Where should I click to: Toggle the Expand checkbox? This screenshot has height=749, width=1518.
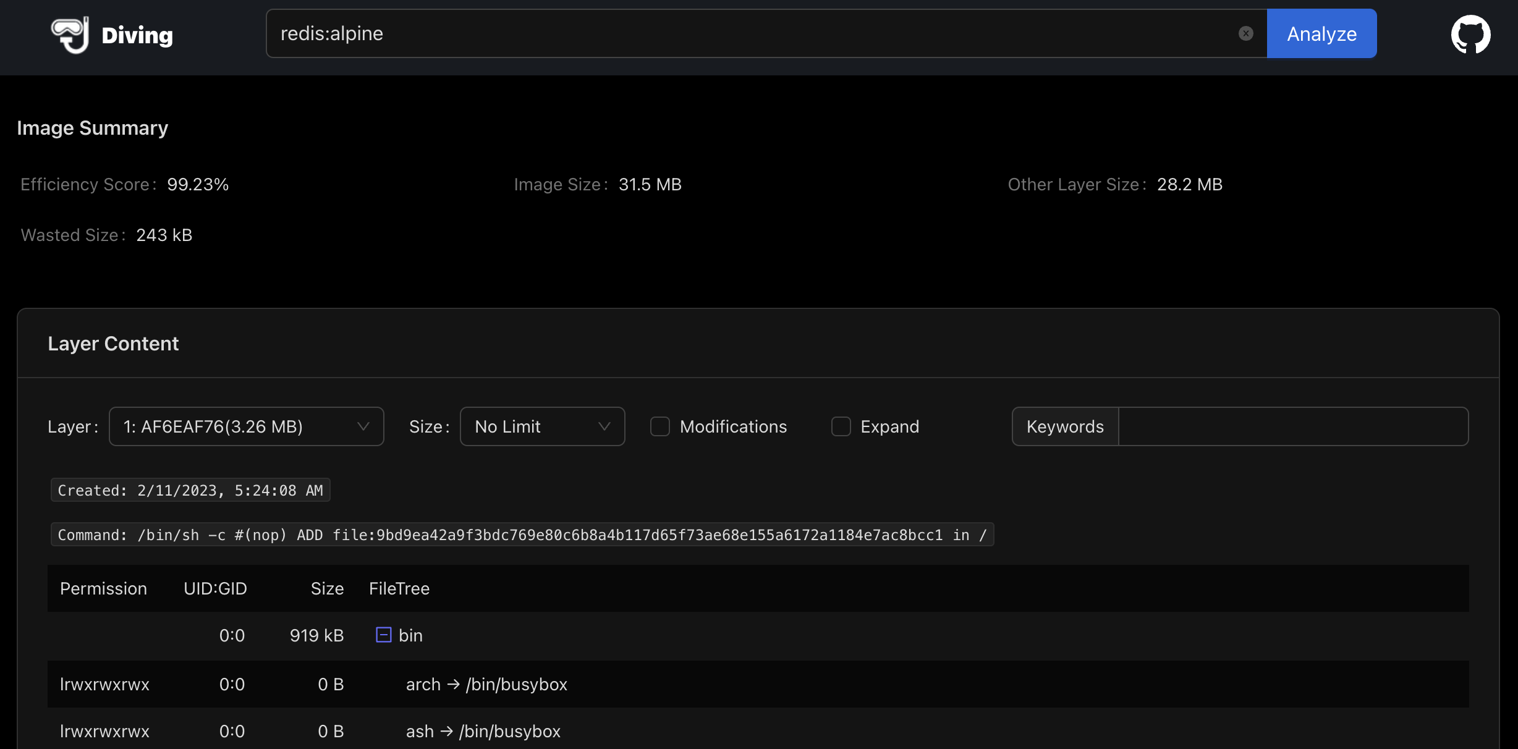[841, 426]
